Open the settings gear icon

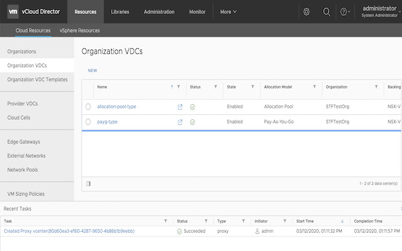[307, 12]
